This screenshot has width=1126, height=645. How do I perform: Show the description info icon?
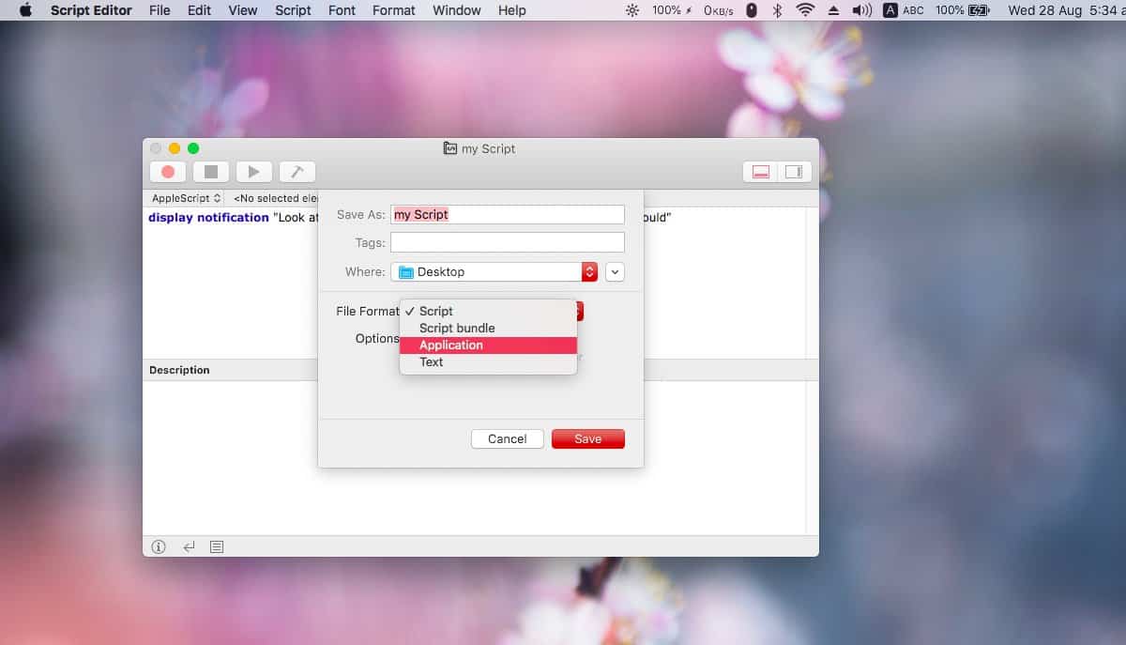point(159,546)
